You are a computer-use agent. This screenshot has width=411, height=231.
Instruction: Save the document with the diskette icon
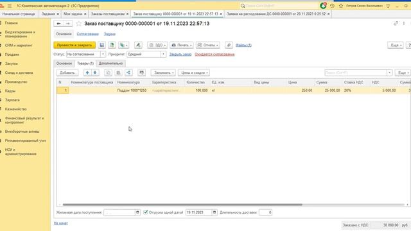[x=101, y=45]
